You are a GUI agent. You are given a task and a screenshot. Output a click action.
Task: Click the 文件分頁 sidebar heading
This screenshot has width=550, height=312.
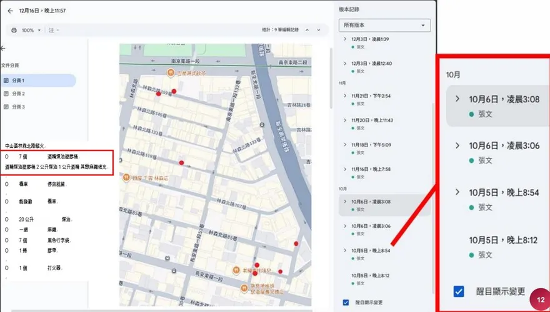10,66
